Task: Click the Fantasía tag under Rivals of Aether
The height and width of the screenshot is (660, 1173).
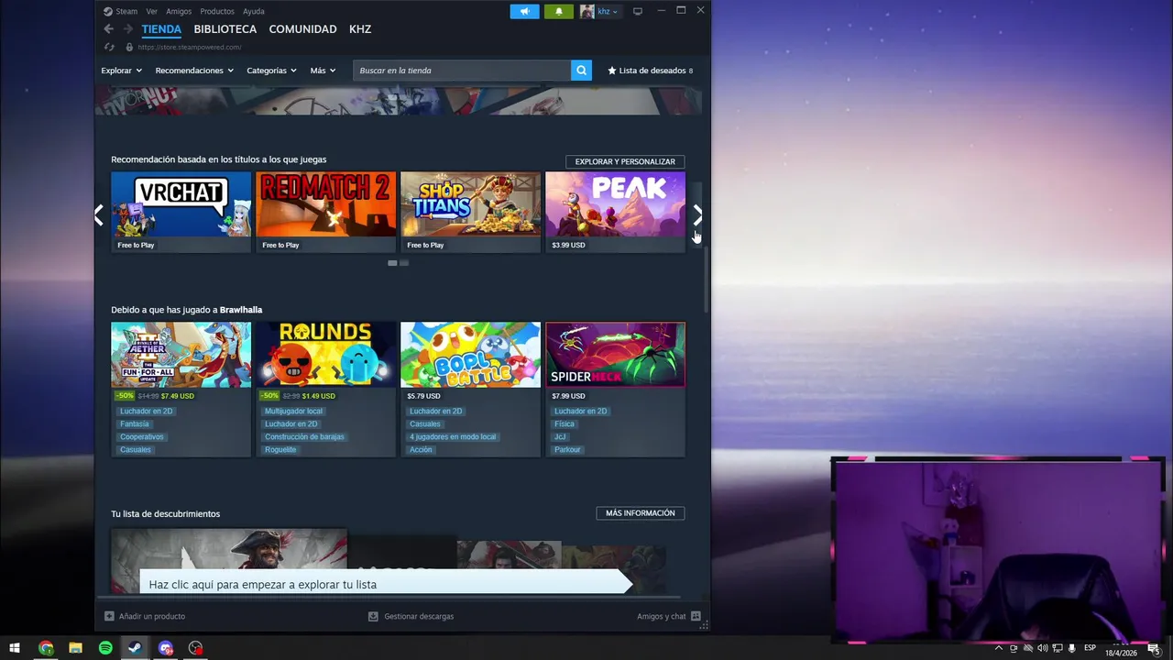Action: coord(134,424)
